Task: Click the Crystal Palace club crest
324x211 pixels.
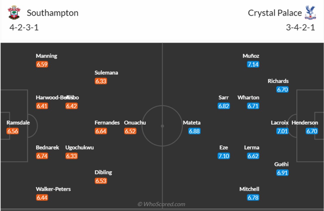Action: pyautogui.click(x=310, y=13)
